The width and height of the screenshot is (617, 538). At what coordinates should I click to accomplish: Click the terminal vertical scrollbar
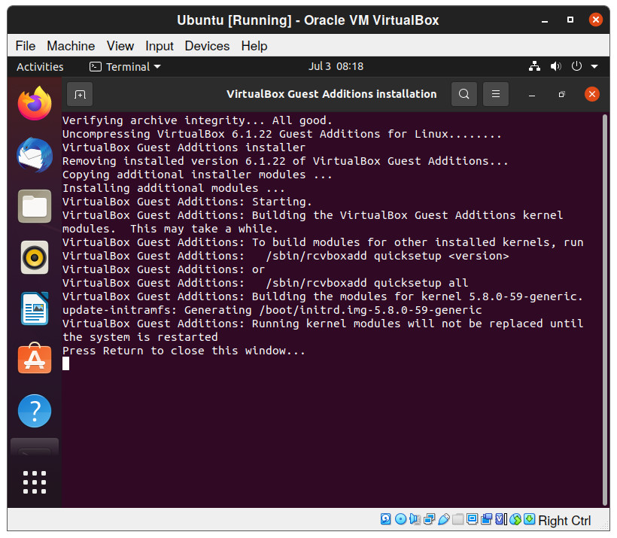pos(605,309)
